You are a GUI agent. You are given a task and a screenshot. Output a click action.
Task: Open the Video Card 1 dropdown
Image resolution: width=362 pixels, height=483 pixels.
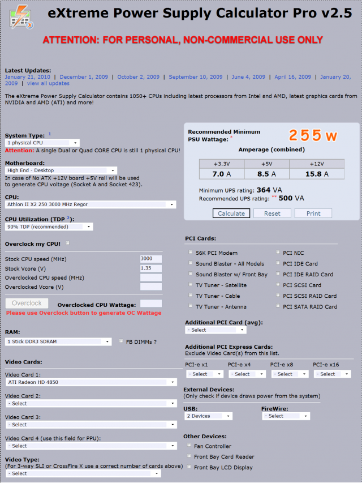click(x=92, y=382)
